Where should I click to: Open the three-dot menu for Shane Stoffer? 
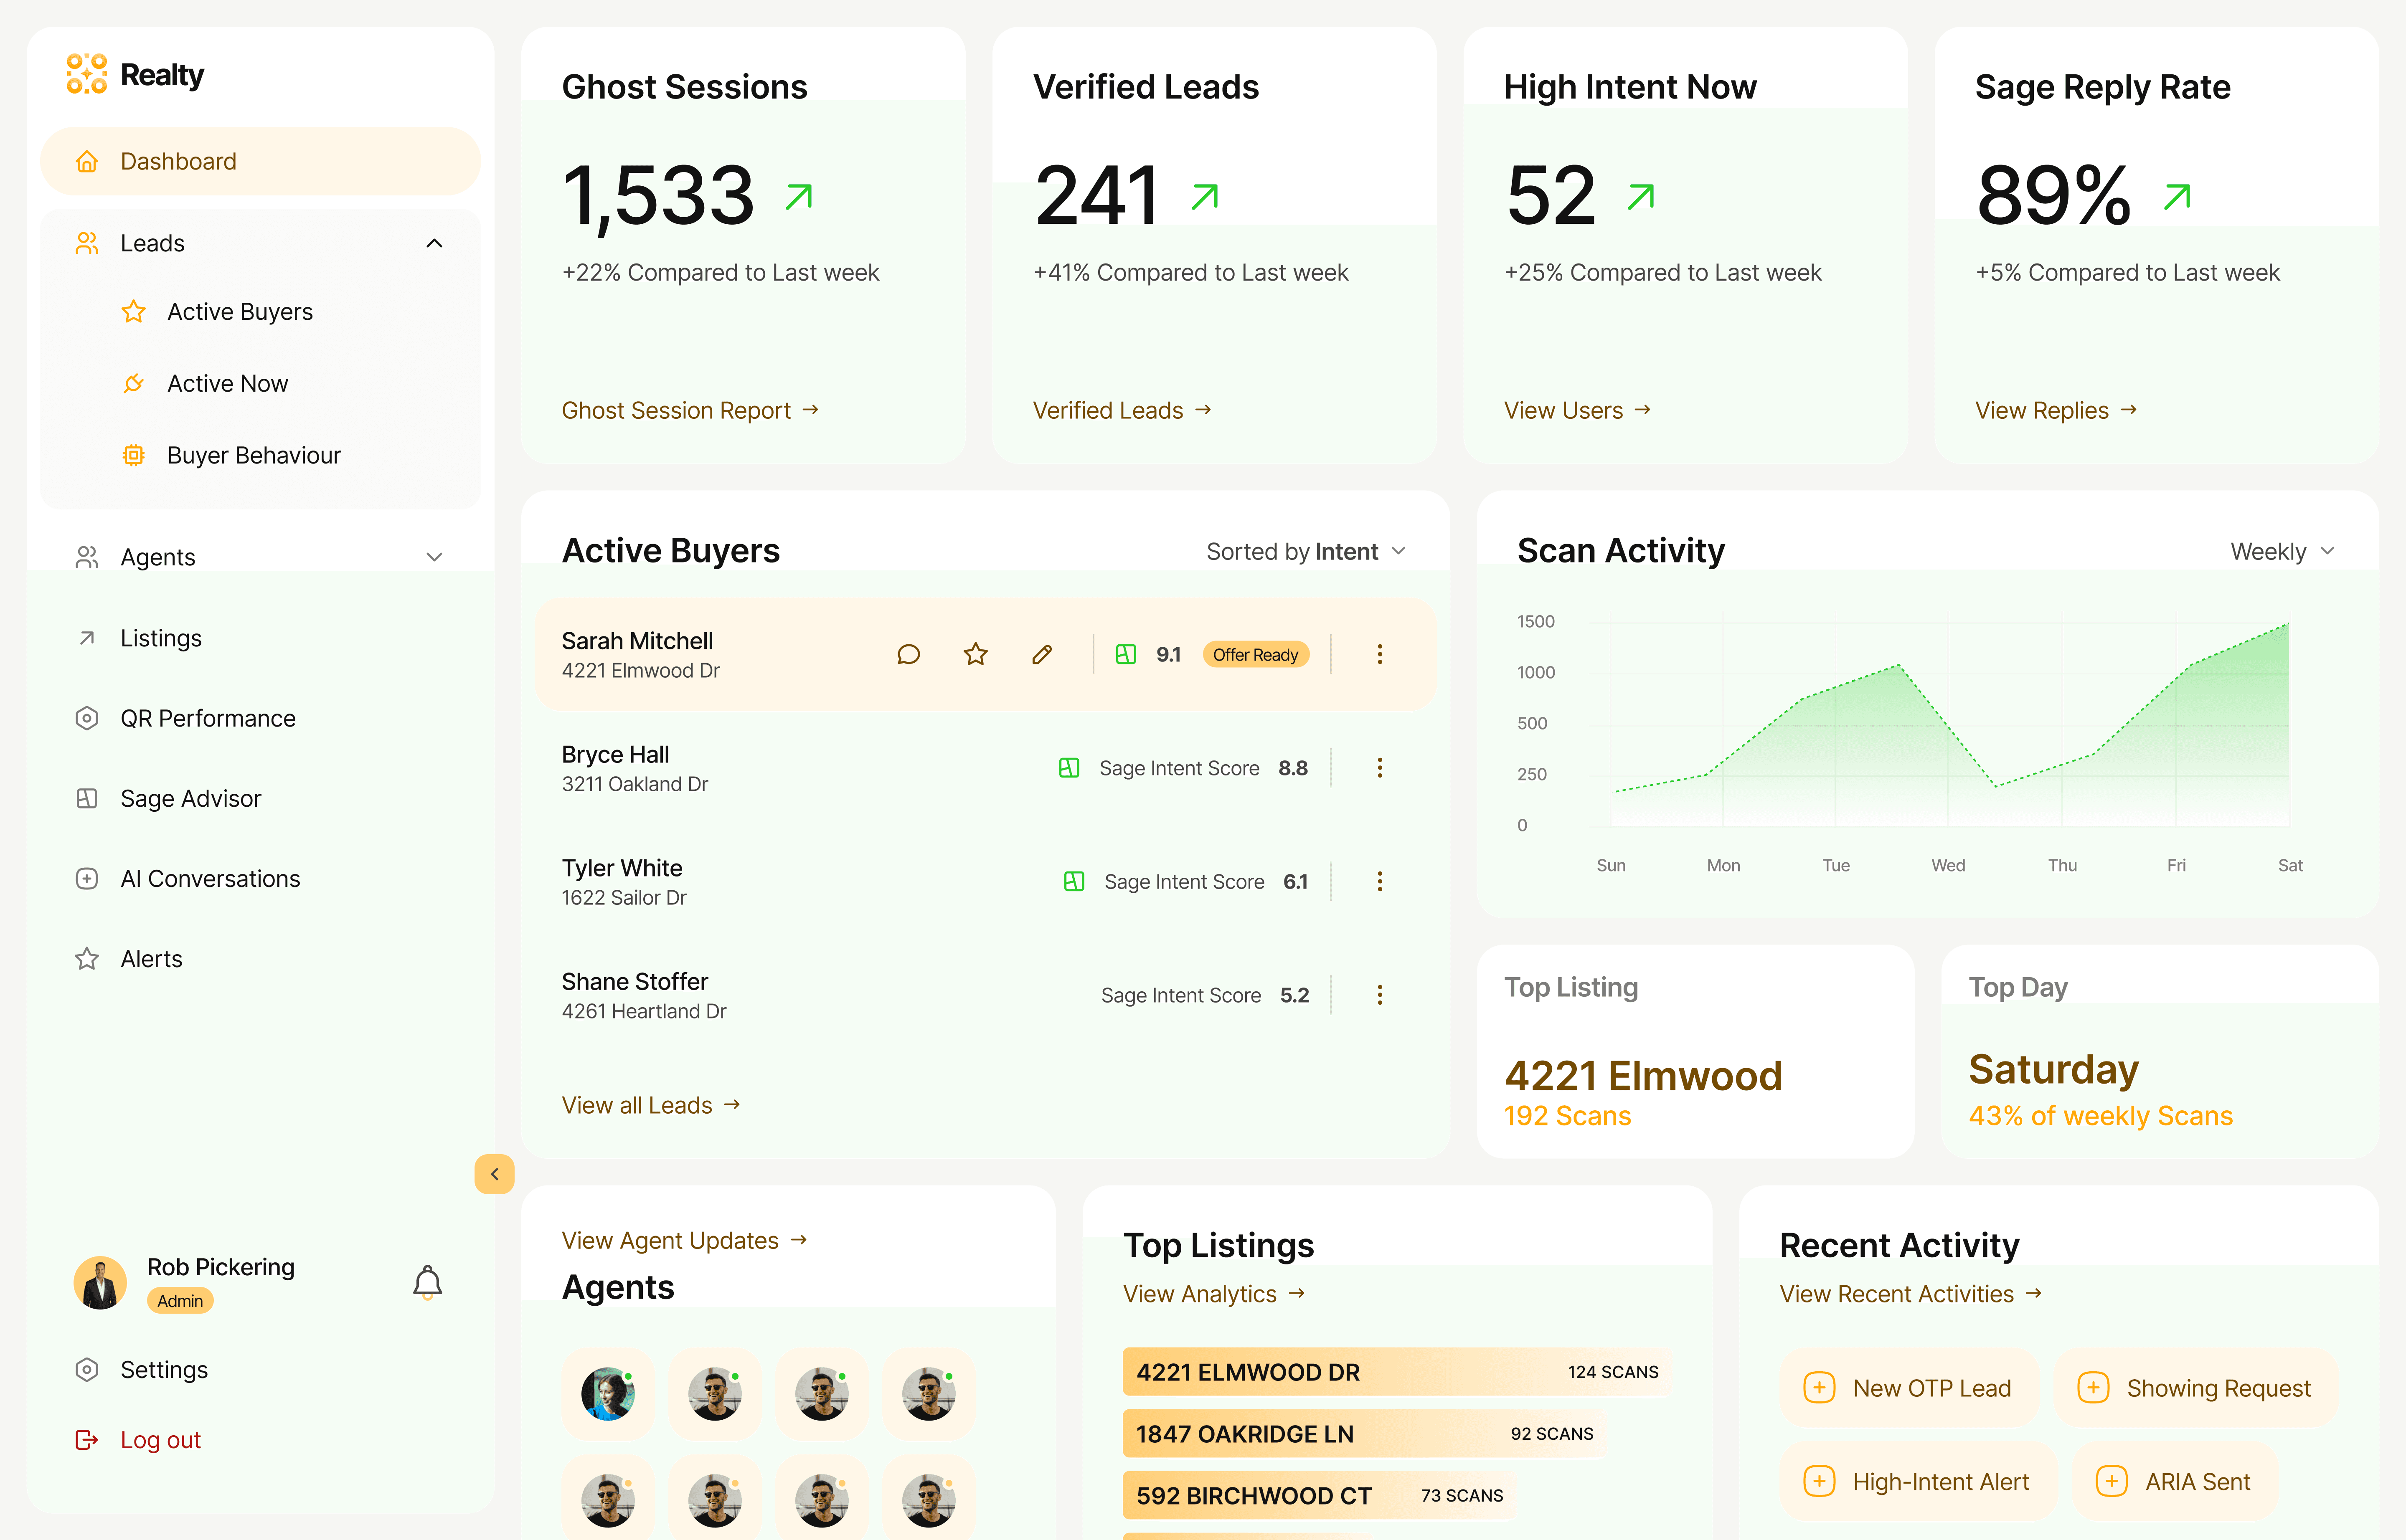(x=1381, y=994)
